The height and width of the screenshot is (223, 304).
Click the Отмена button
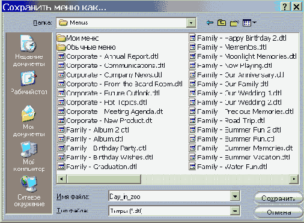279,212
